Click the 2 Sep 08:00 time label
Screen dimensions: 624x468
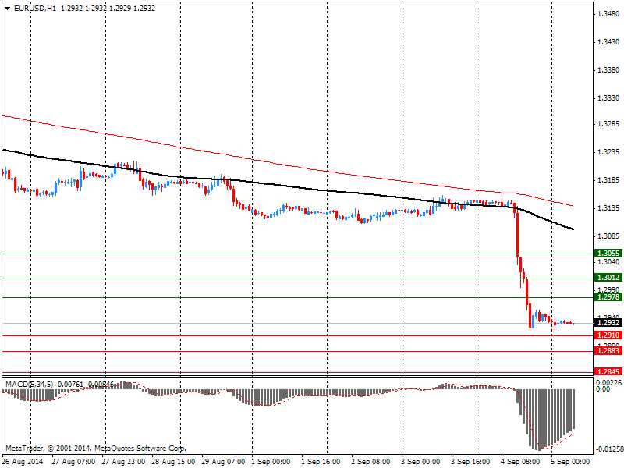370,462
